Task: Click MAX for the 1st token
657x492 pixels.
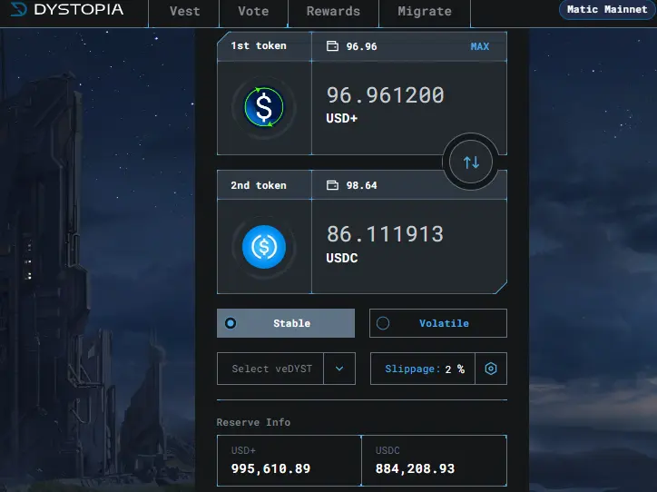Action: (x=480, y=46)
